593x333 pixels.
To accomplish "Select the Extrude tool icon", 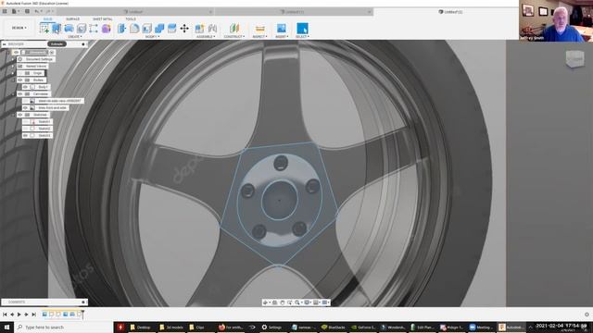I will pyautogui.click(x=57, y=29).
